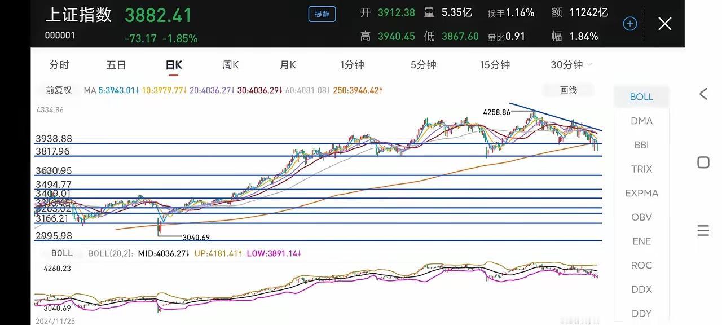
Task: Tap the BOLL label on sub-chart
Action: tap(62, 253)
